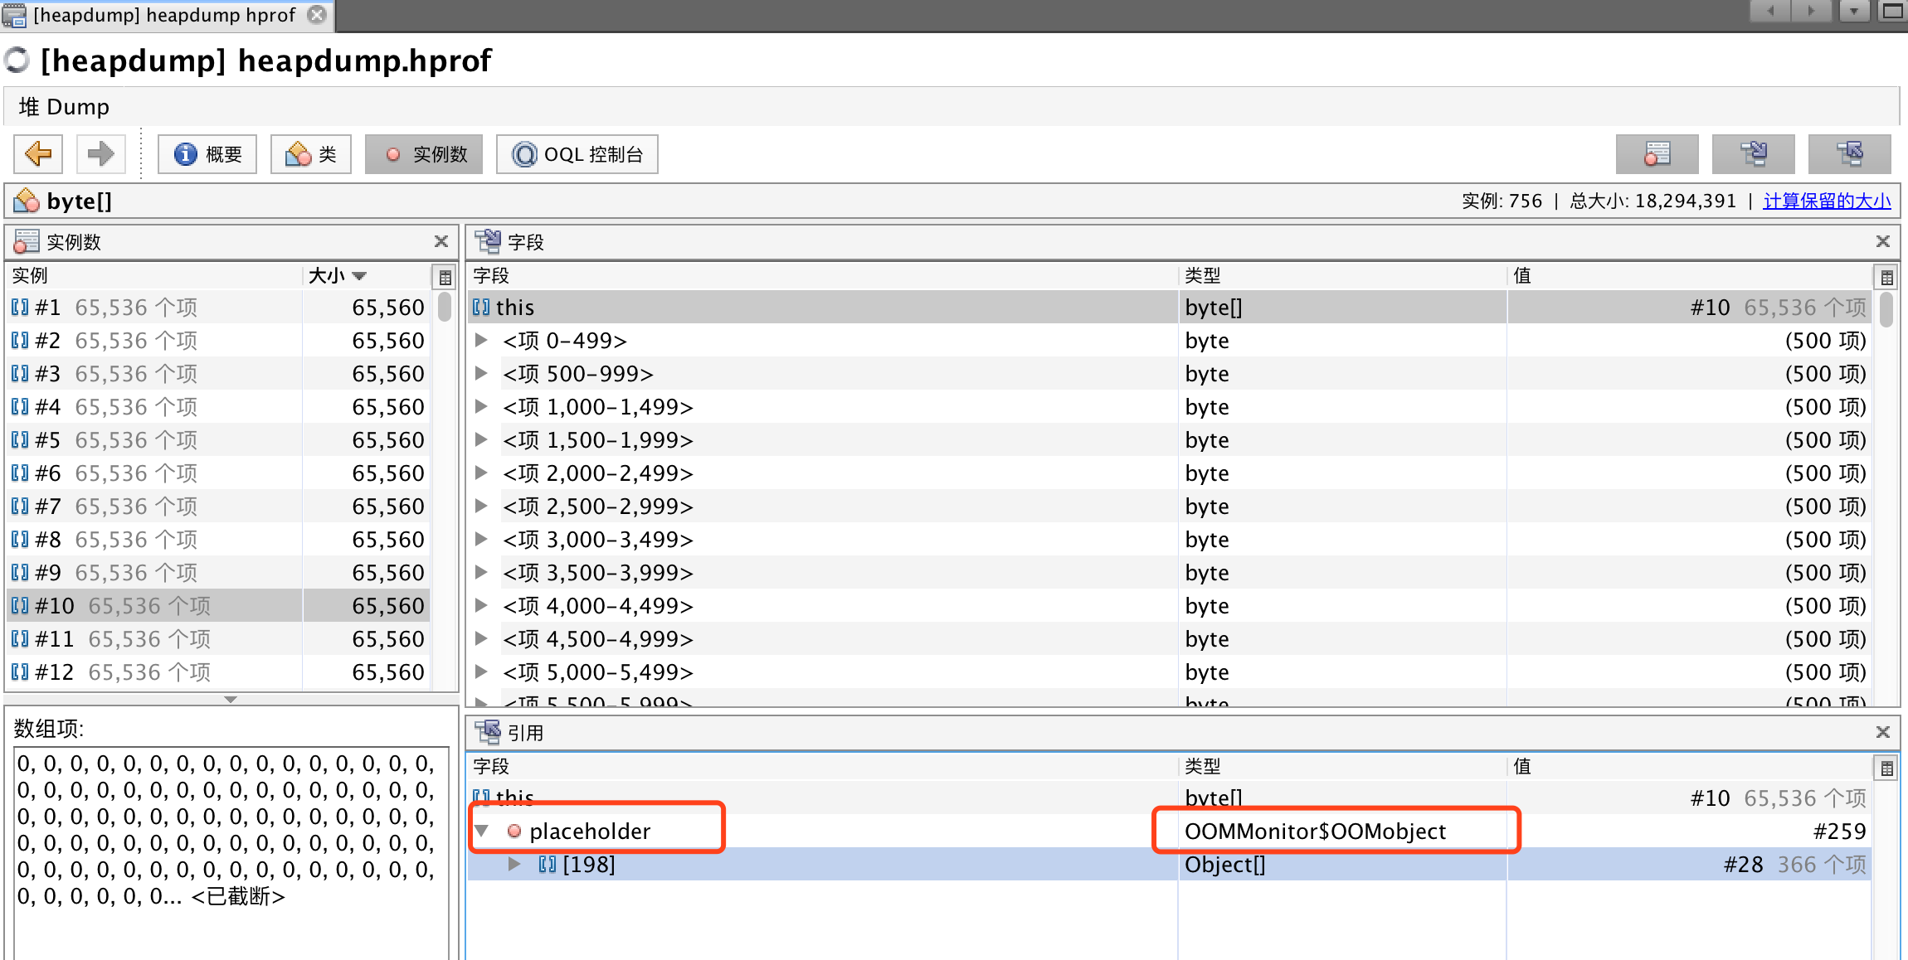Select instance #10 in the list
1908x960 pixels.
pyautogui.click(x=219, y=606)
